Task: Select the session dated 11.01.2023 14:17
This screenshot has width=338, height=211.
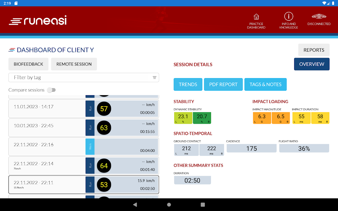Action: pos(84,109)
